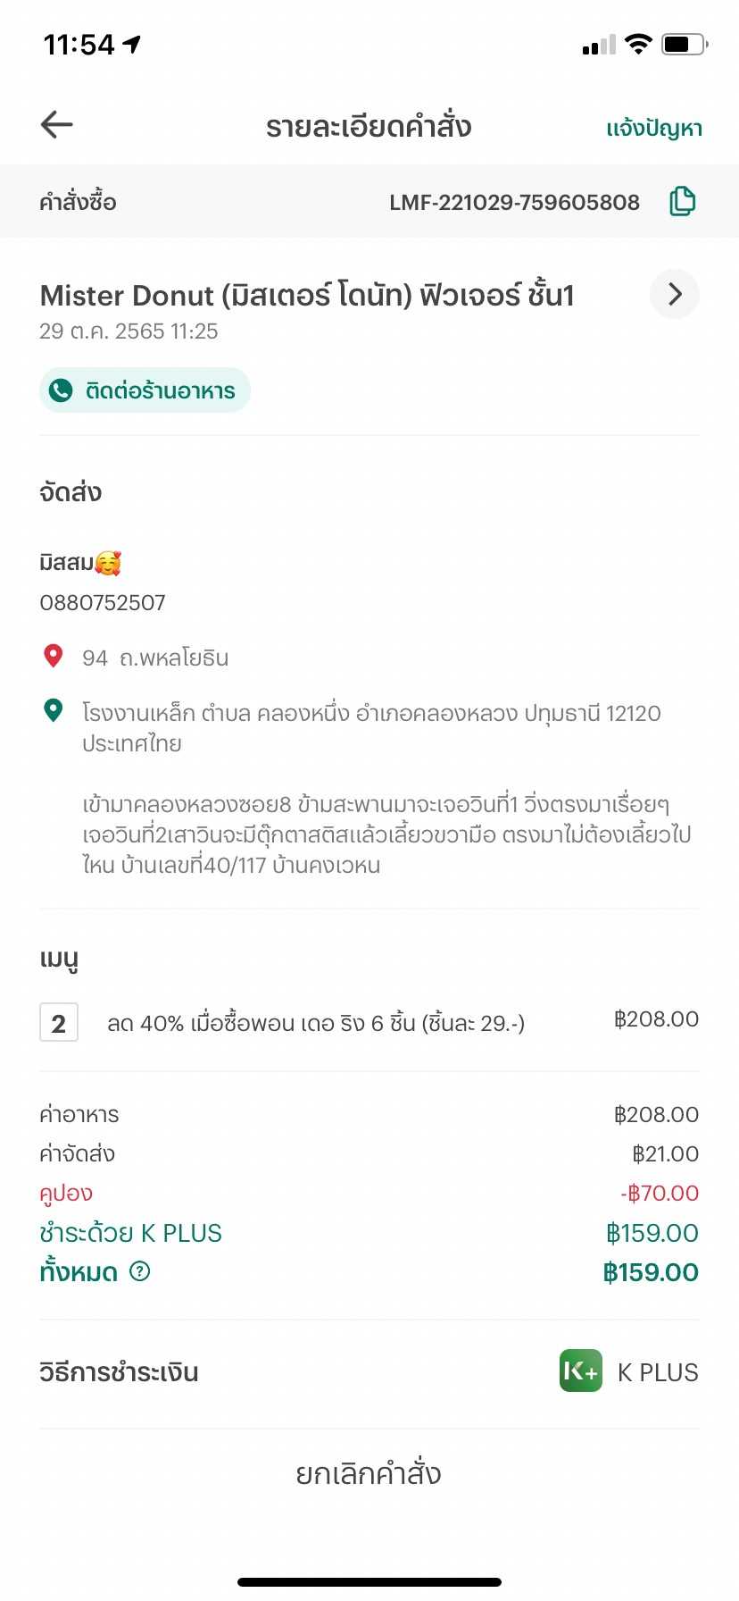This screenshot has width=739, height=1601.
Task: Select the 40% discount menu item
Action: point(316,1024)
